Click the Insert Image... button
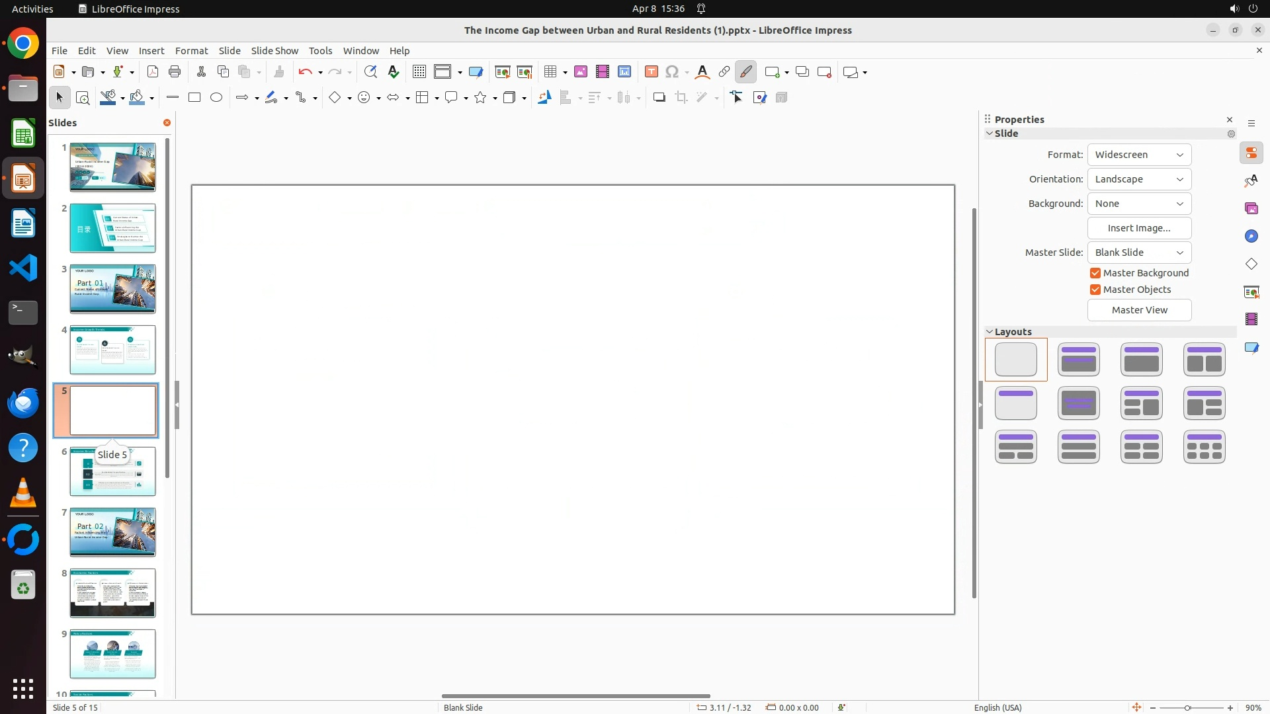The height and width of the screenshot is (714, 1270). [1139, 228]
